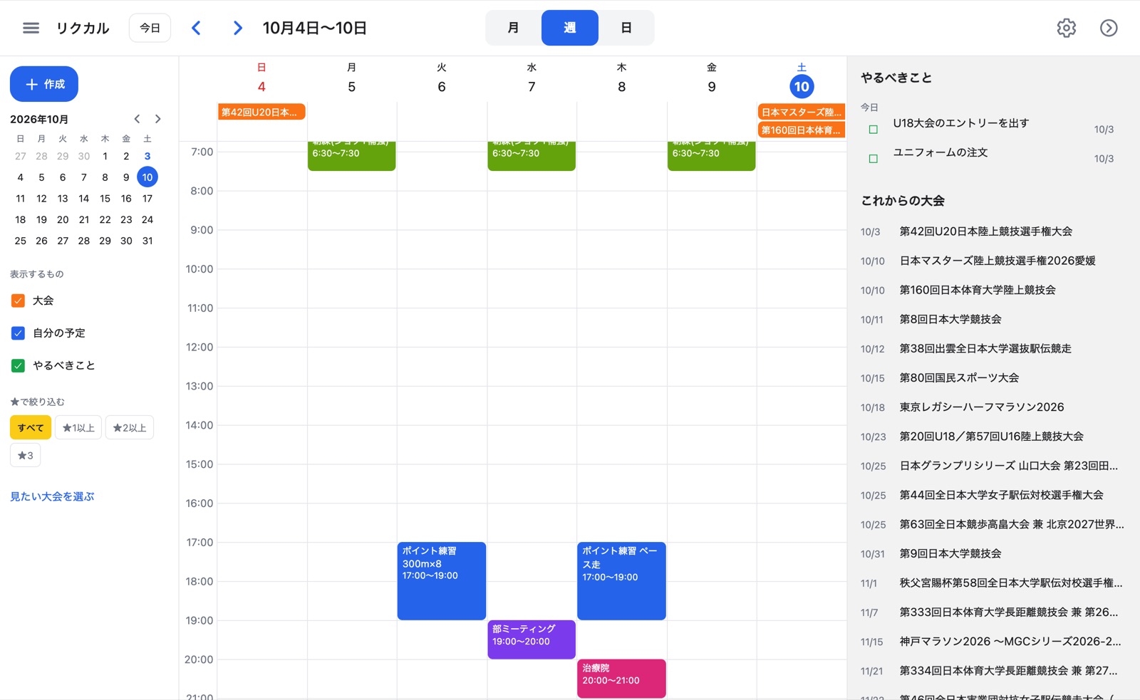Toggle やるべきこと calendar checkbox
This screenshot has height=700, width=1140.
tap(19, 365)
